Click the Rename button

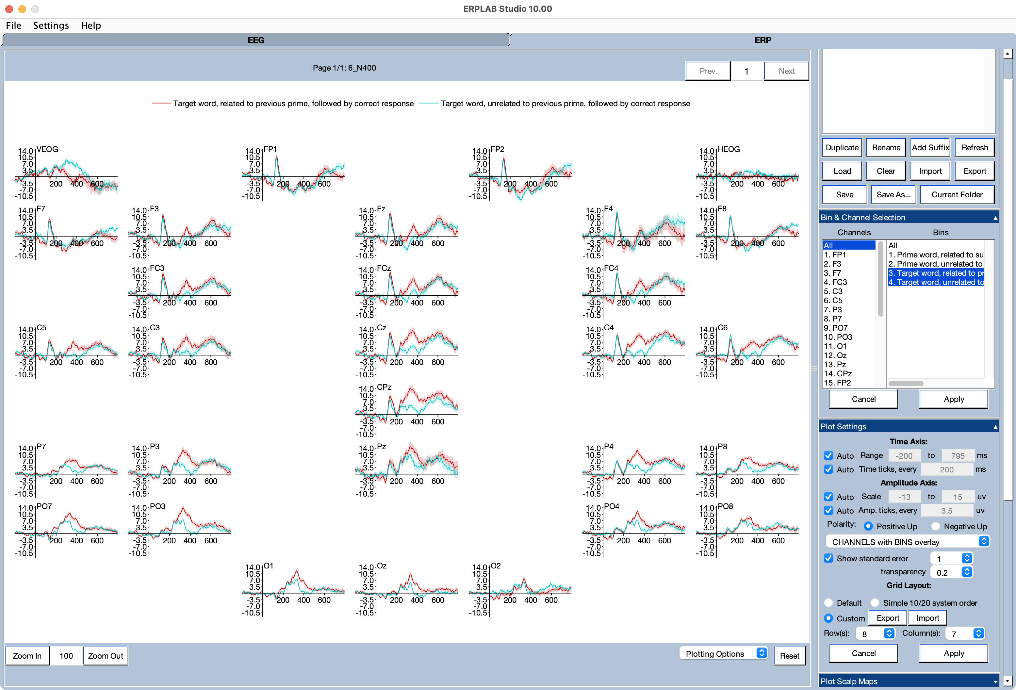coord(886,148)
